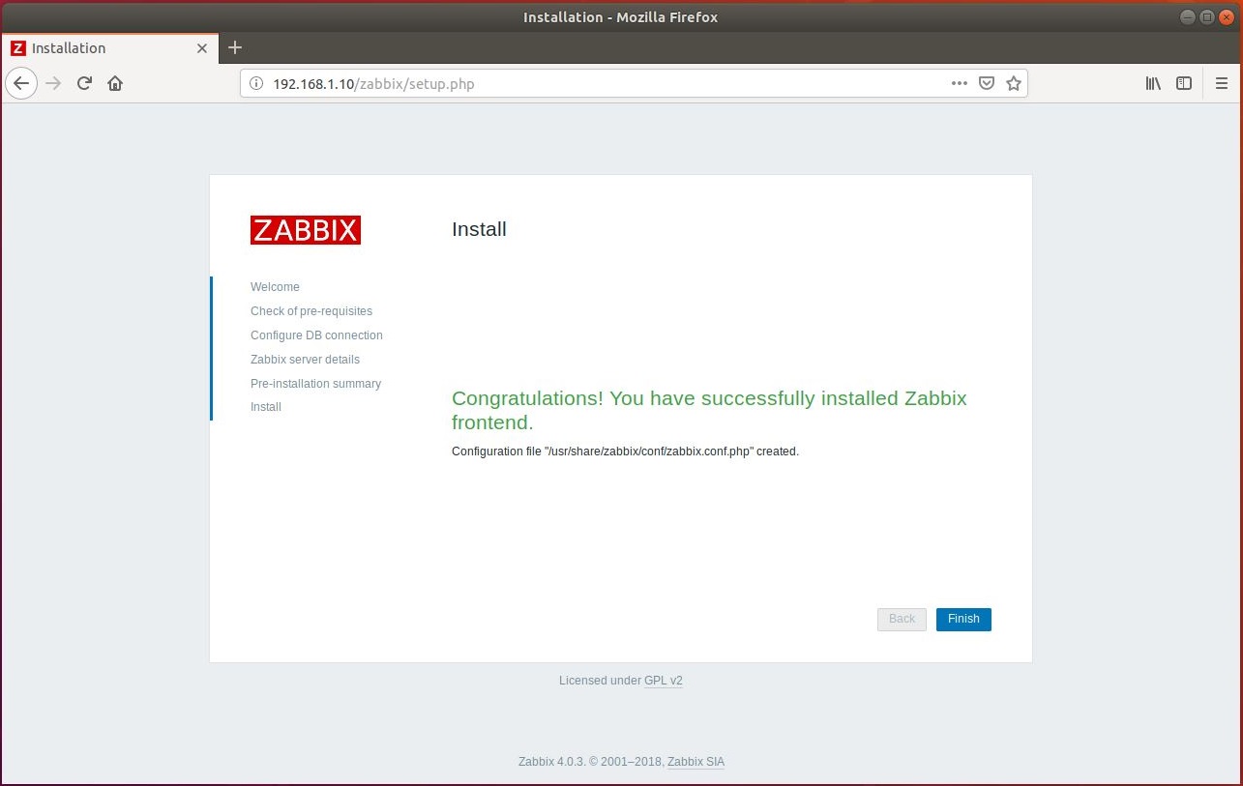Go back with Firefox back arrow

(x=21, y=83)
